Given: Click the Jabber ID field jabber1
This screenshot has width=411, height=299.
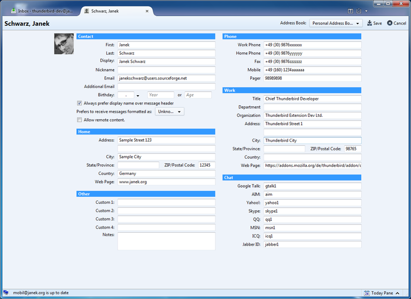Looking at the screenshot, I should click(312, 244).
